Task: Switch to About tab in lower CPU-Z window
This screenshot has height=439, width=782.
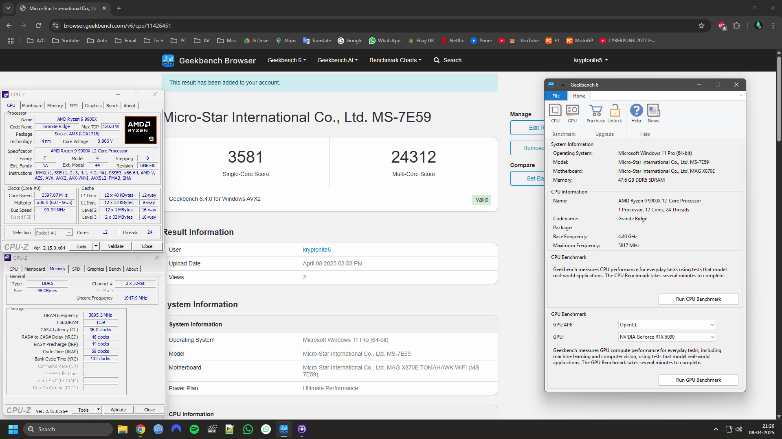Action: (x=132, y=269)
